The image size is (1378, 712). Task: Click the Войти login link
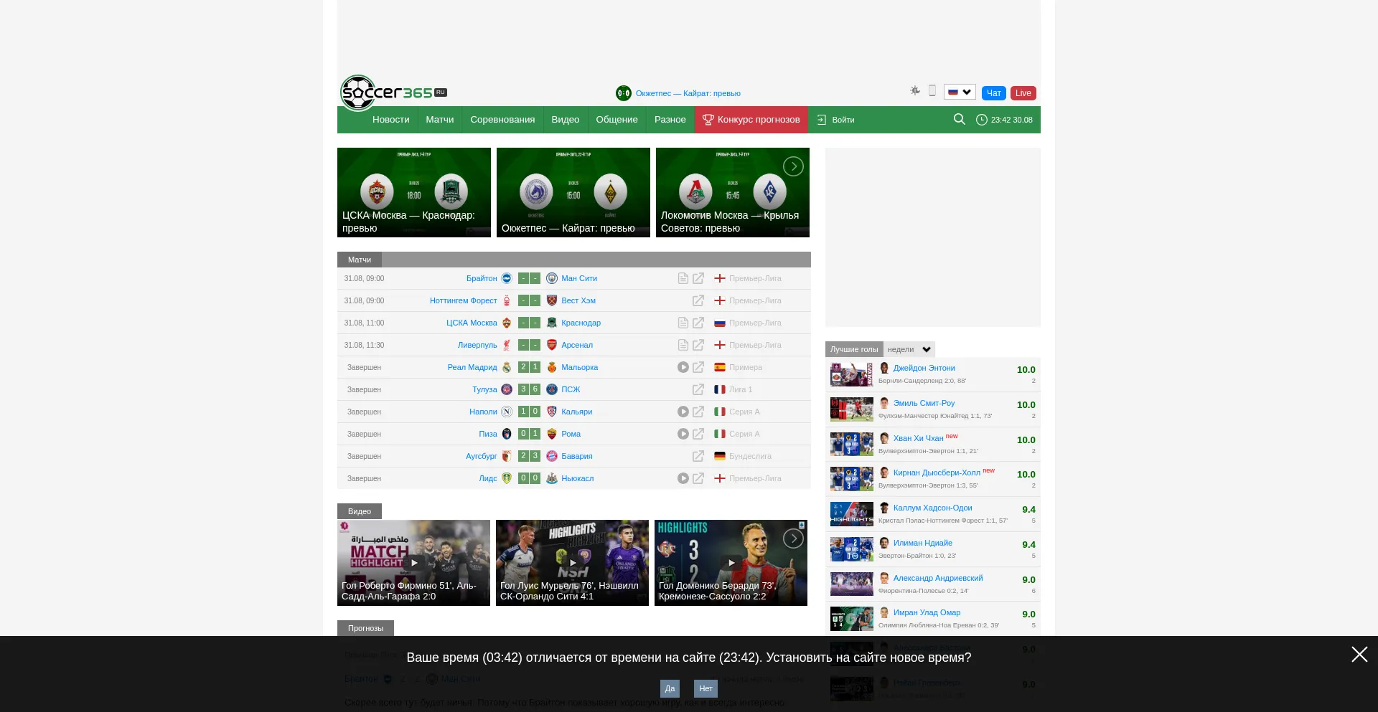click(836, 120)
